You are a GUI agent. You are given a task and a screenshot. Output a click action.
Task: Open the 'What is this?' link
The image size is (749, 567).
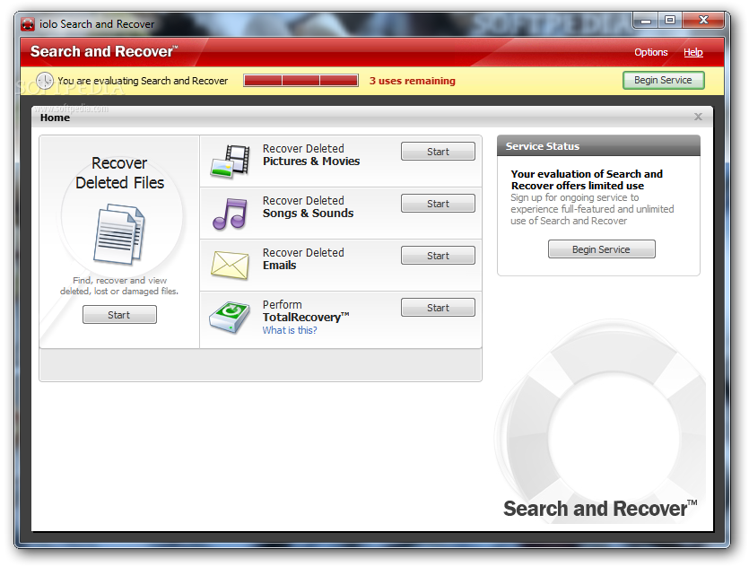coord(290,330)
